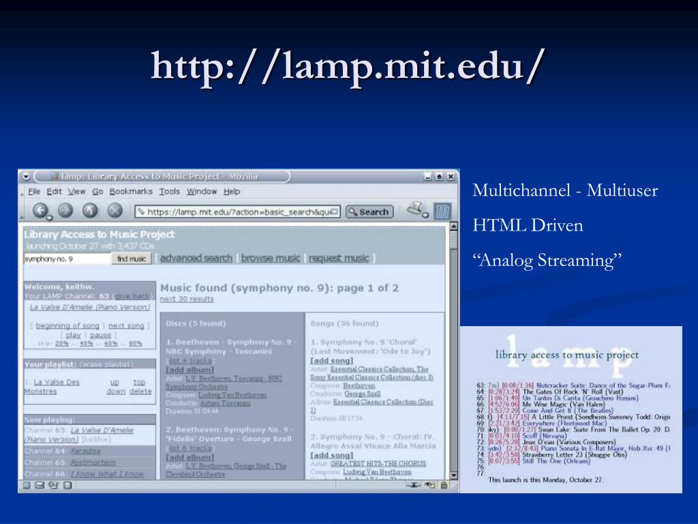Click the vertical scrollbar thumb
The width and height of the screenshot is (698, 524).
coord(453,239)
